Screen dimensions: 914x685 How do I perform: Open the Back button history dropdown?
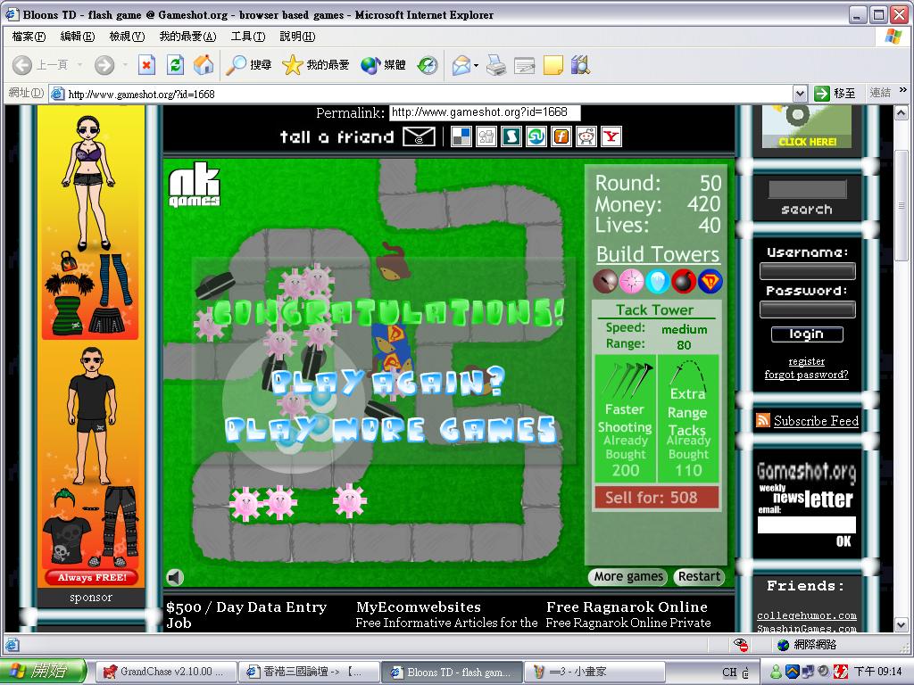coord(79,64)
